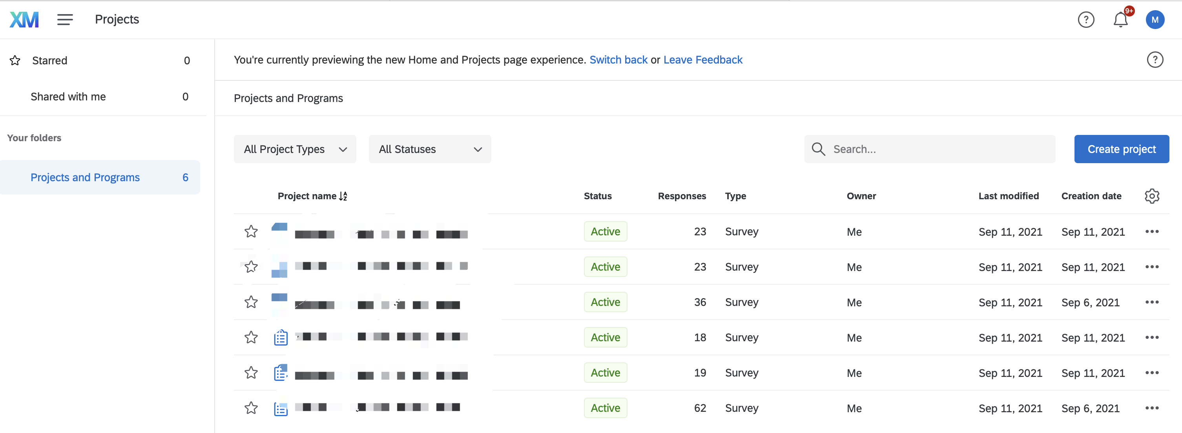Viewport: 1182px width, 433px height.
Task: Open the column settings gear
Action: pyautogui.click(x=1152, y=196)
